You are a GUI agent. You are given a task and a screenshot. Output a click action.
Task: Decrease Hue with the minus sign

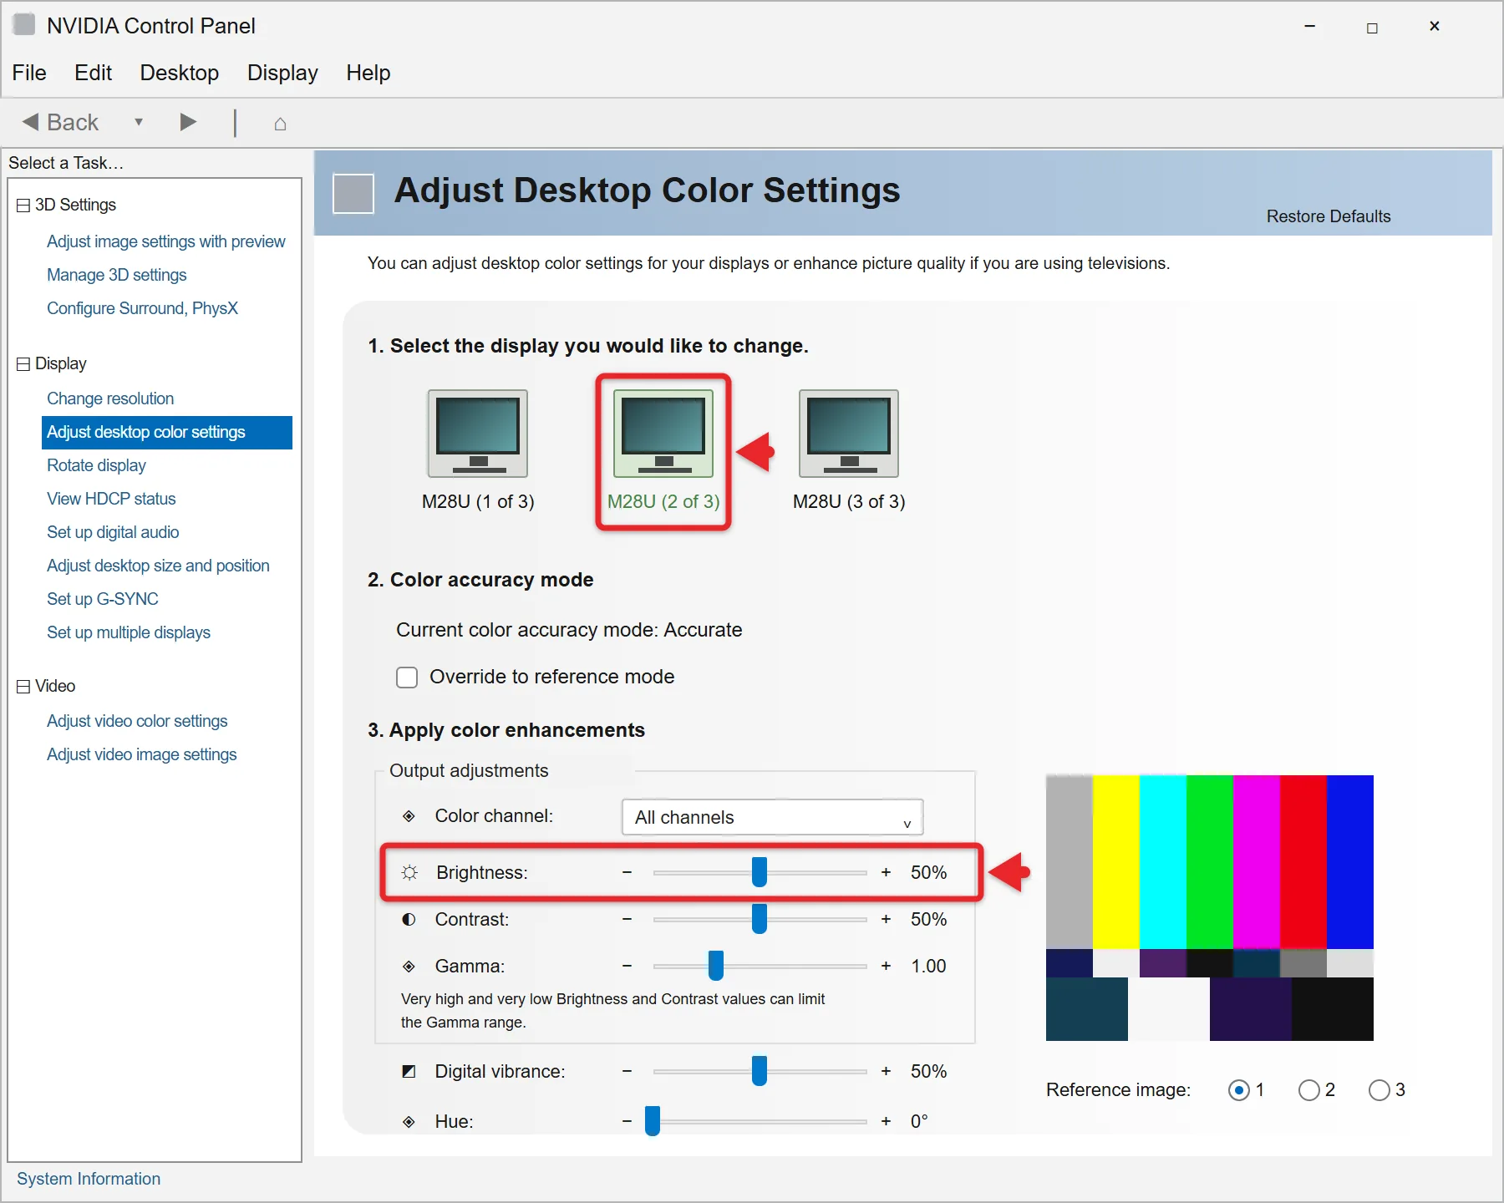(x=627, y=1121)
